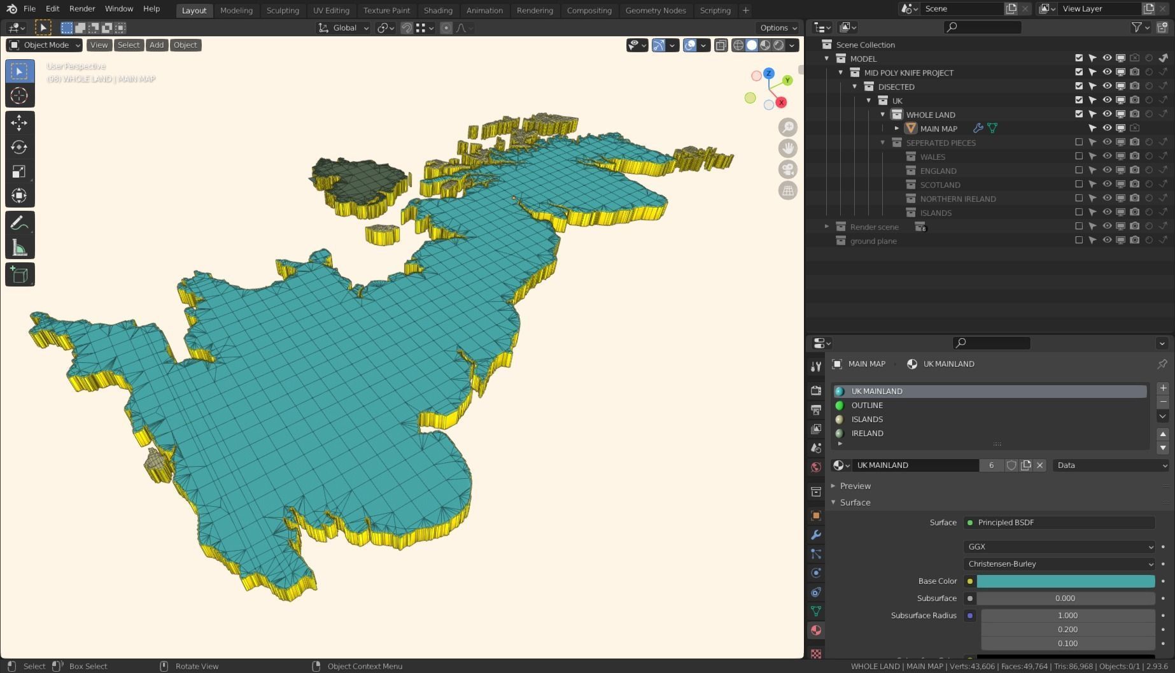Select the Scale tool
The image size is (1175, 673).
(20, 171)
